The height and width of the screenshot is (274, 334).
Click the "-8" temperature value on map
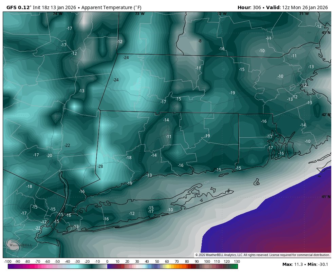200,41
